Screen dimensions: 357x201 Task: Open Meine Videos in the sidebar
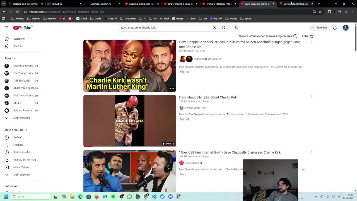point(21,167)
